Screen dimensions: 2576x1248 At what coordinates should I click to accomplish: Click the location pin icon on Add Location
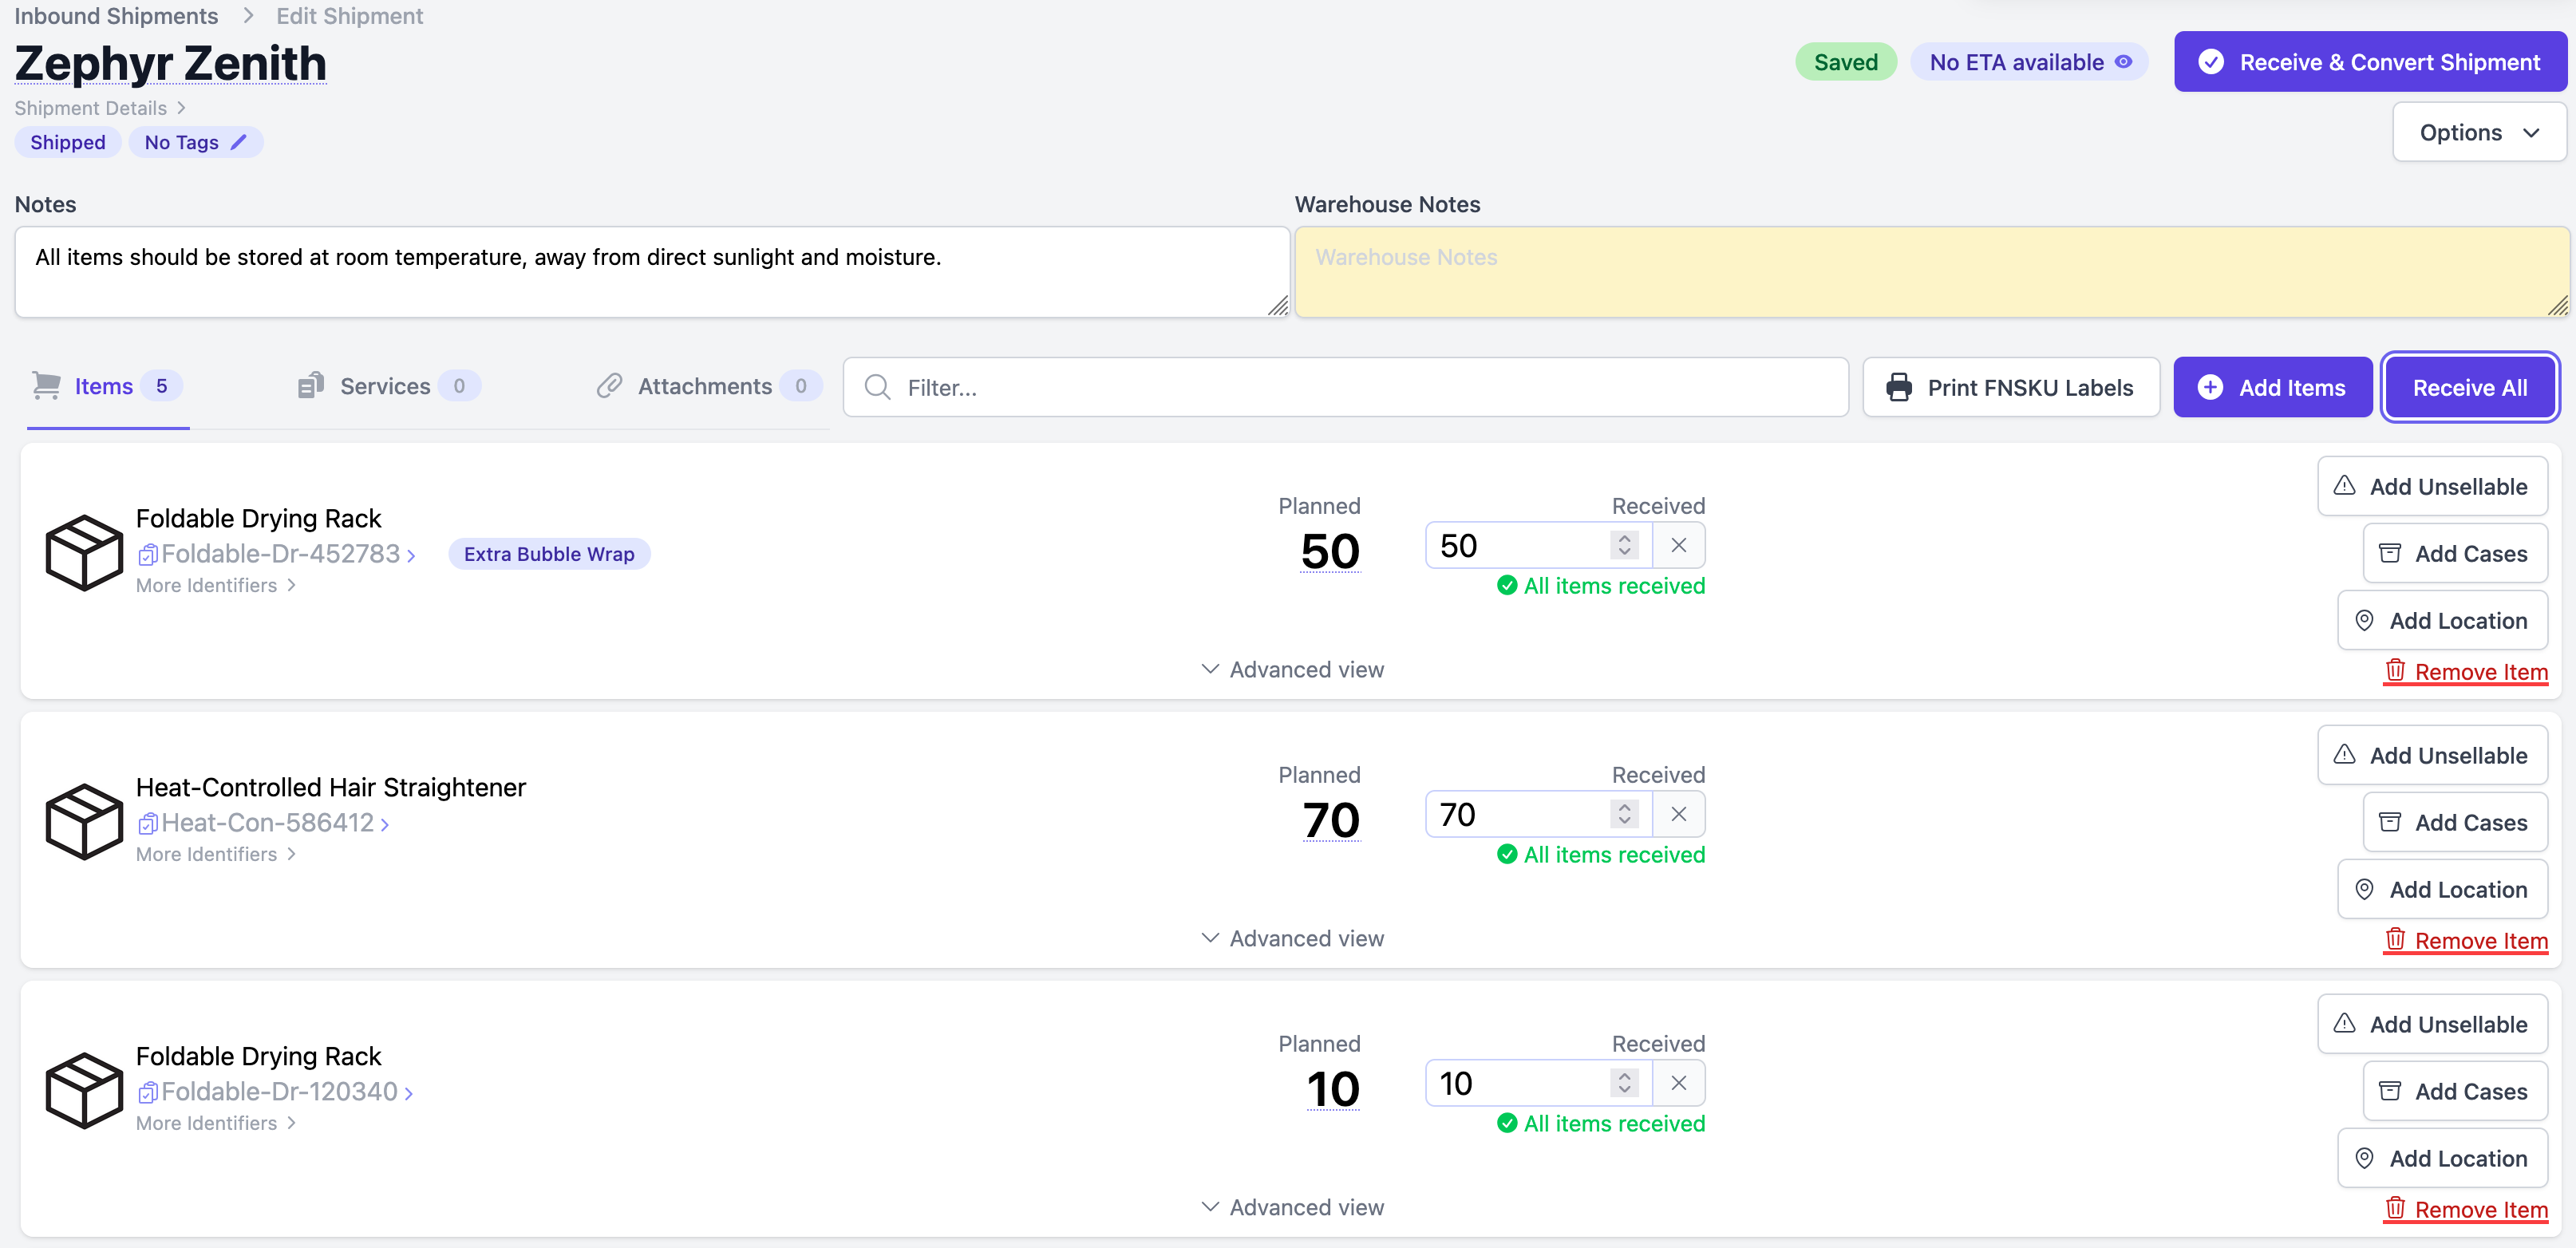point(2365,620)
